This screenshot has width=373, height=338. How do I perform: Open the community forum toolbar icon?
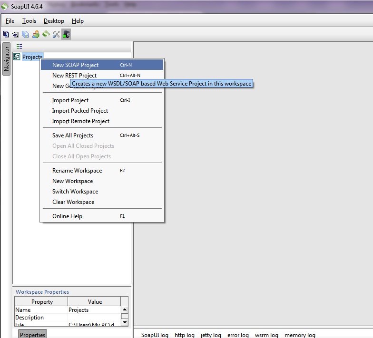point(36,34)
